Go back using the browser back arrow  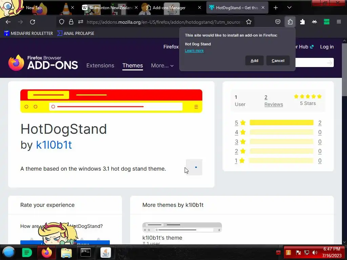point(8,22)
